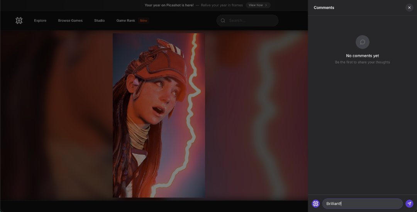Send the comment with the paper plane button

click(409, 203)
